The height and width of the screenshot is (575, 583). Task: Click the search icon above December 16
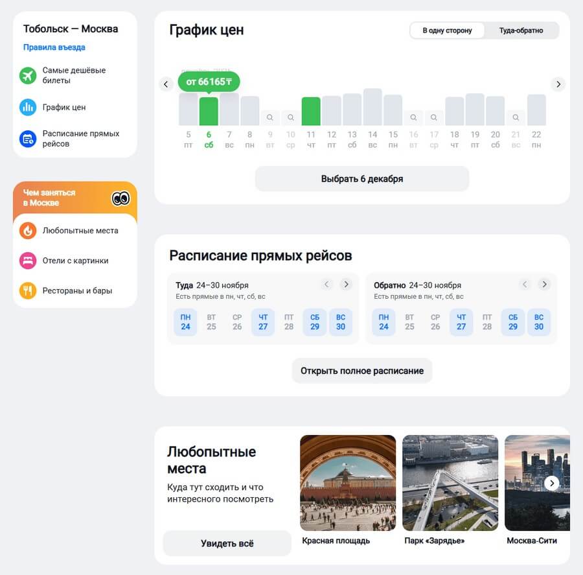pos(413,117)
